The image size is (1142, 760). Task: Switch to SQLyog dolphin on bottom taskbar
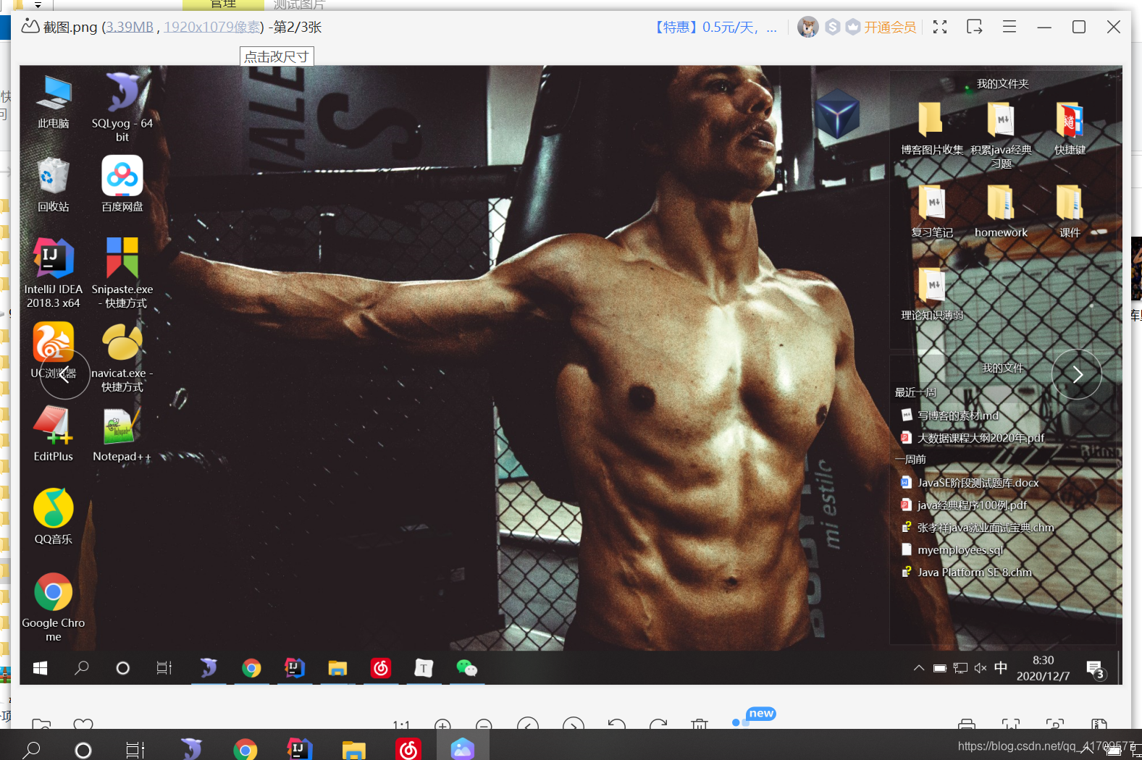point(190,748)
